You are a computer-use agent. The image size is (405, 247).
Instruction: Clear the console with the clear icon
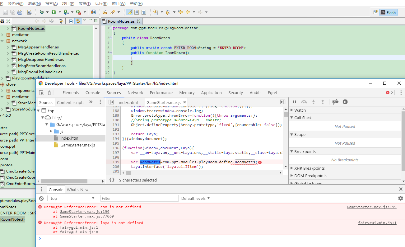[x=41, y=198]
